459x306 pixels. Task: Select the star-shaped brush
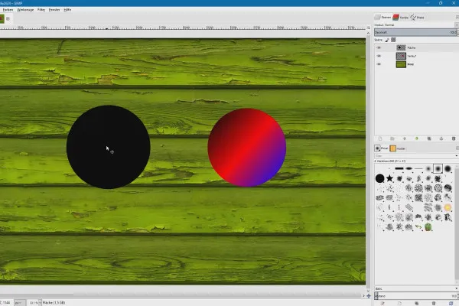click(x=390, y=178)
